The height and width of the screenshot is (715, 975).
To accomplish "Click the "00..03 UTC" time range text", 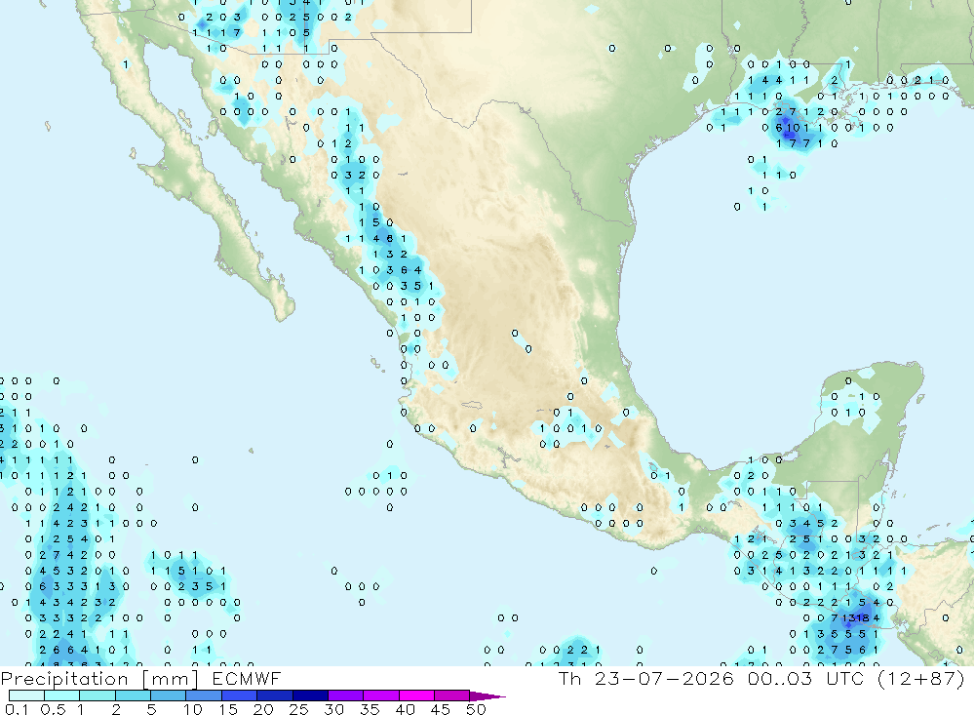I will (x=806, y=678).
